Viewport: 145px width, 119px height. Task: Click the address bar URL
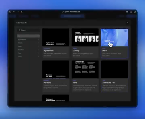[72, 12]
